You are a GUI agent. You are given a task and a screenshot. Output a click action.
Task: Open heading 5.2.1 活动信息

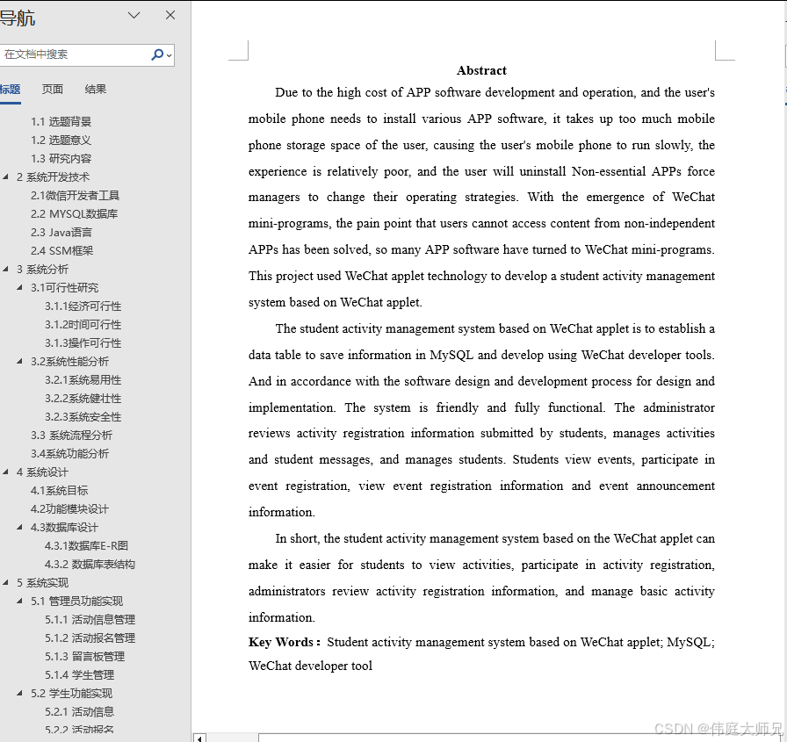tap(79, 711)
